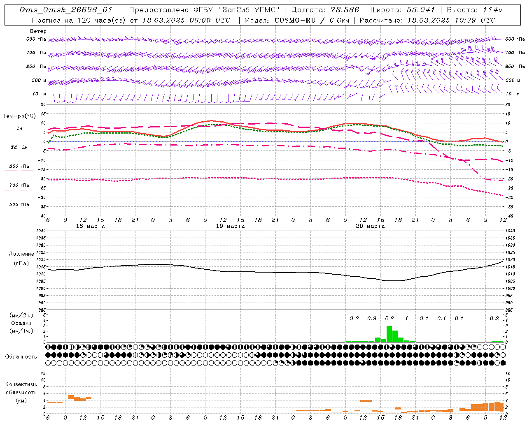Click the station title Oms_Omsk_26698_01

[66, 10]
